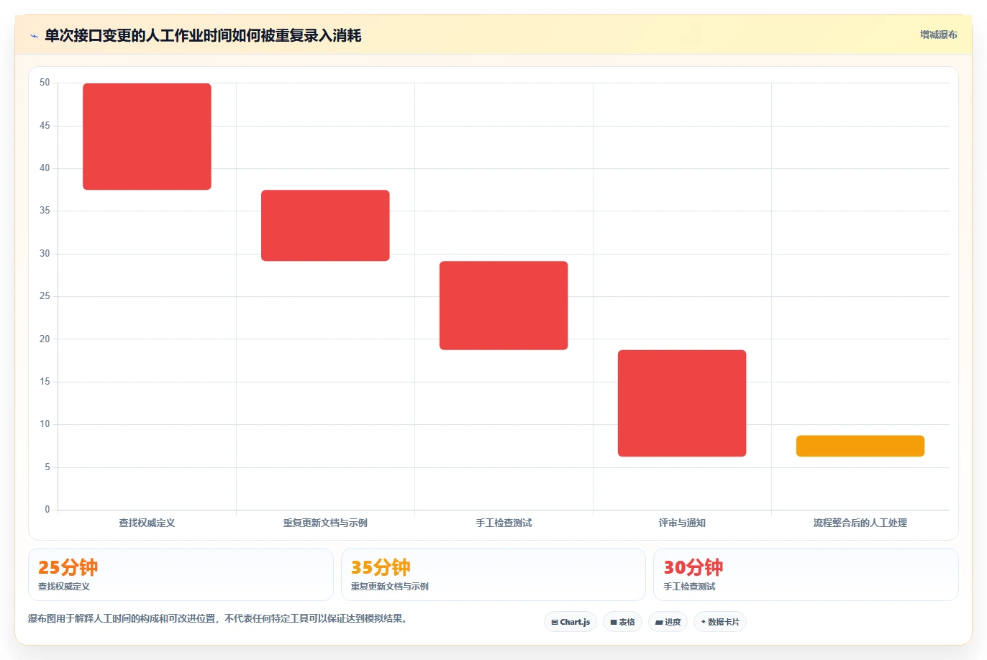Click the 25分钟 data card
987x660 pixels.
click(181, 574)
